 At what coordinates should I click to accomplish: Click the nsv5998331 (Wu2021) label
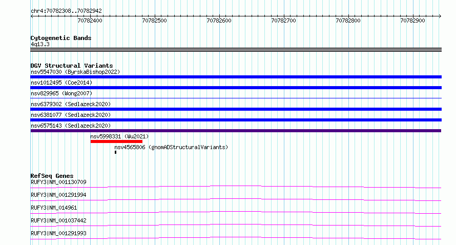pos(119,136)
